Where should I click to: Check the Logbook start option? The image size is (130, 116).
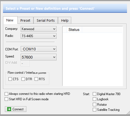point(94,99)
